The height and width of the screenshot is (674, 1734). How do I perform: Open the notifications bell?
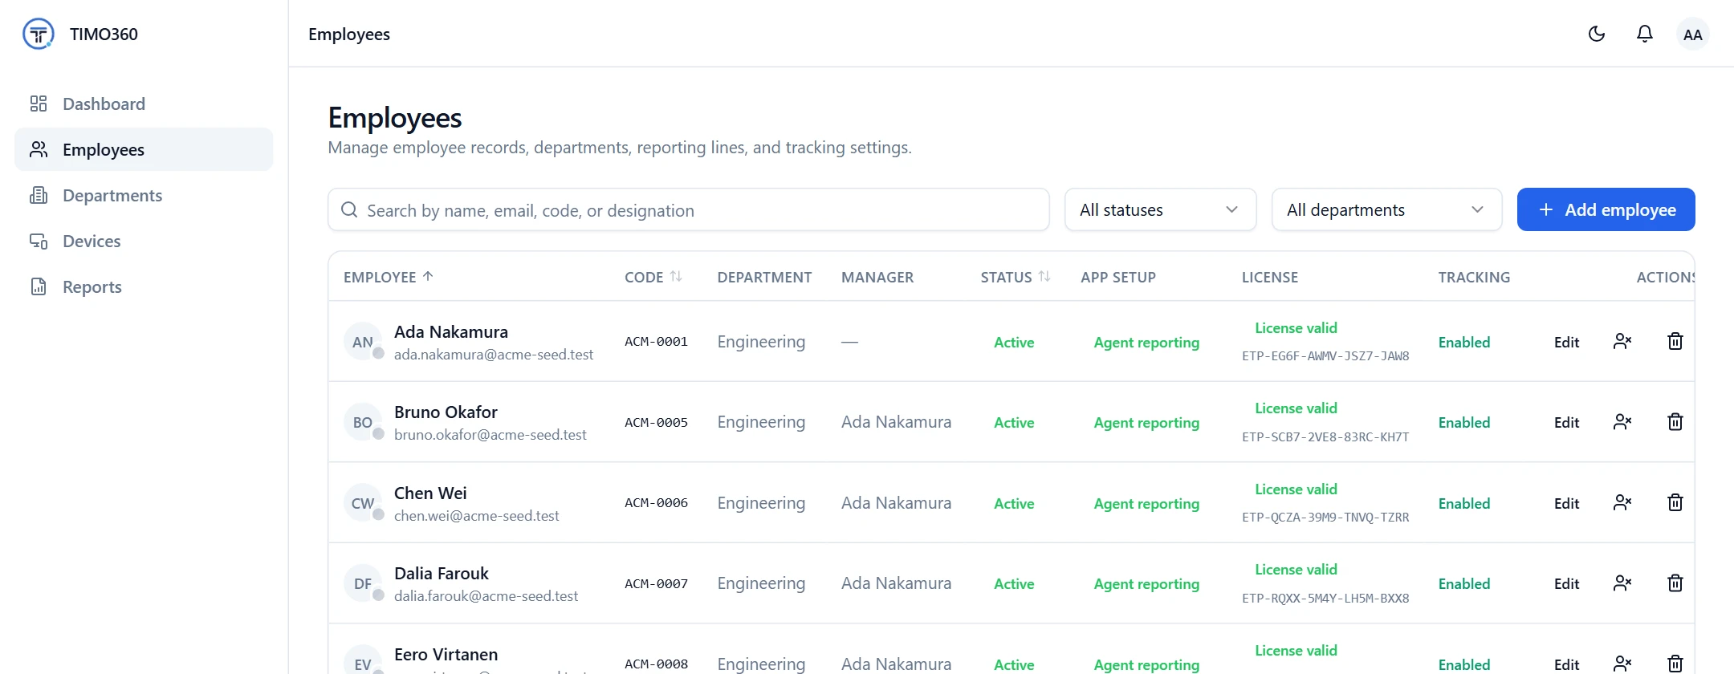(x=1645, y=34)
